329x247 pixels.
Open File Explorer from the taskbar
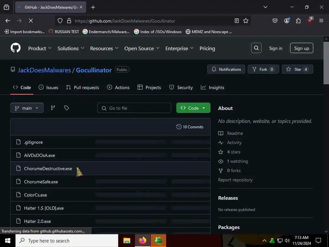[x=127, y=241]
